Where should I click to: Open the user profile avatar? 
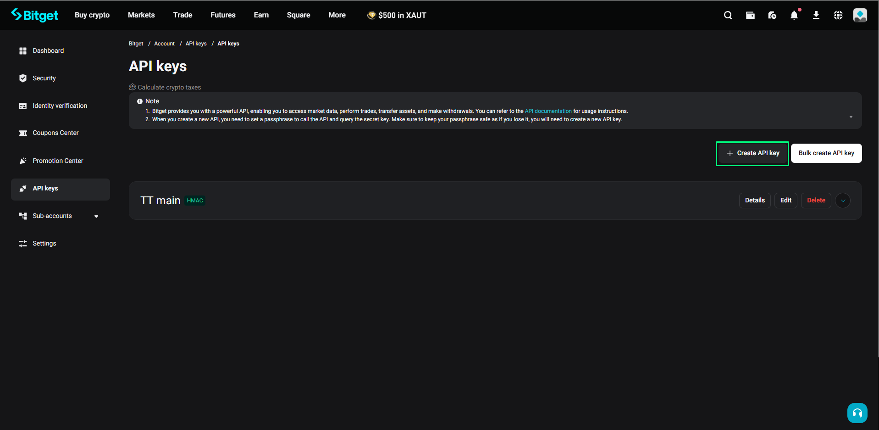(860, 15)
